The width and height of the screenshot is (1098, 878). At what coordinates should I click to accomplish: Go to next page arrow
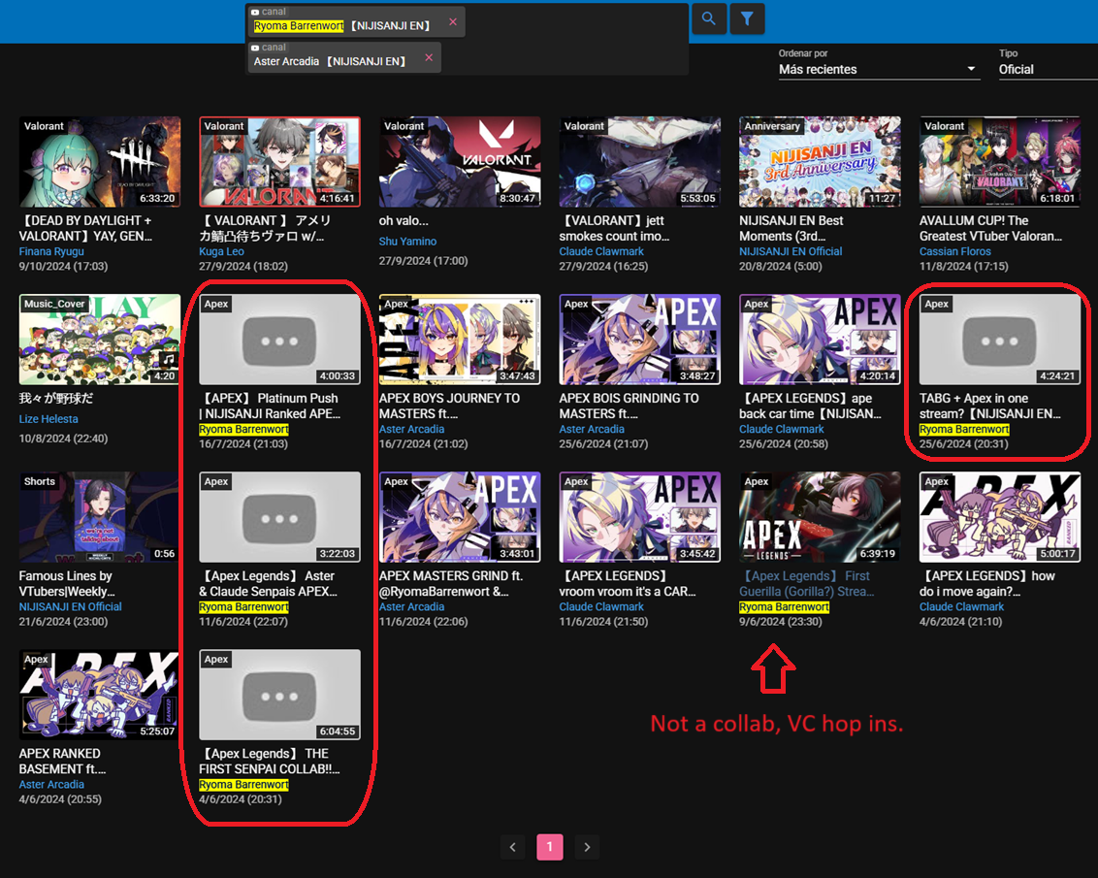click(x=587, y=847)
